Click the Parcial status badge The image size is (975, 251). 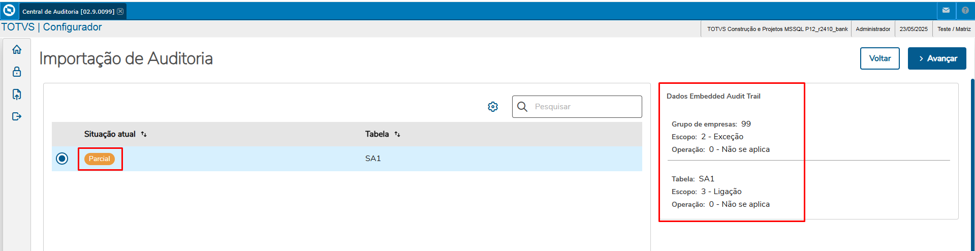[x=100, y=159]
